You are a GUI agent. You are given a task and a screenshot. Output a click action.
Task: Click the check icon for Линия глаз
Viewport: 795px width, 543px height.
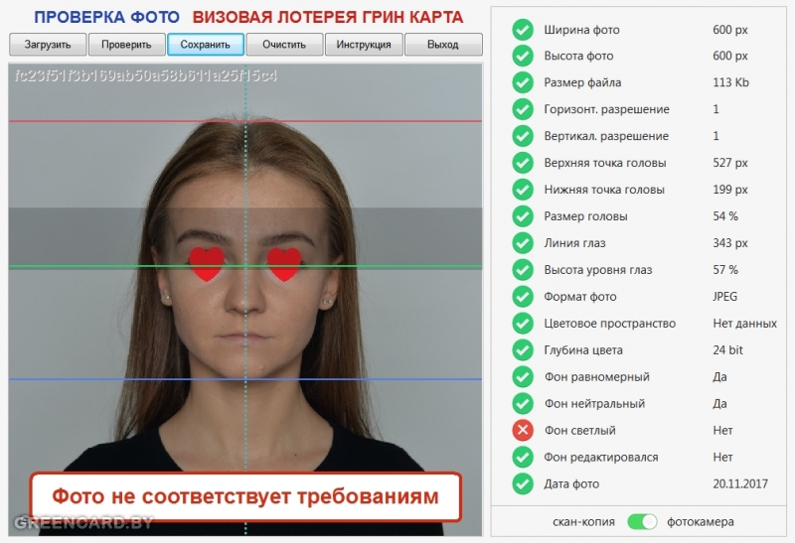point(523,243)
